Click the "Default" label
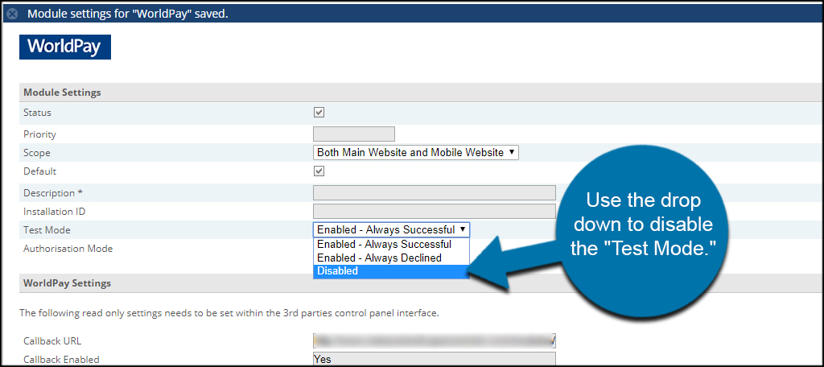Screen dimensions: 824x367 point(40,171)
